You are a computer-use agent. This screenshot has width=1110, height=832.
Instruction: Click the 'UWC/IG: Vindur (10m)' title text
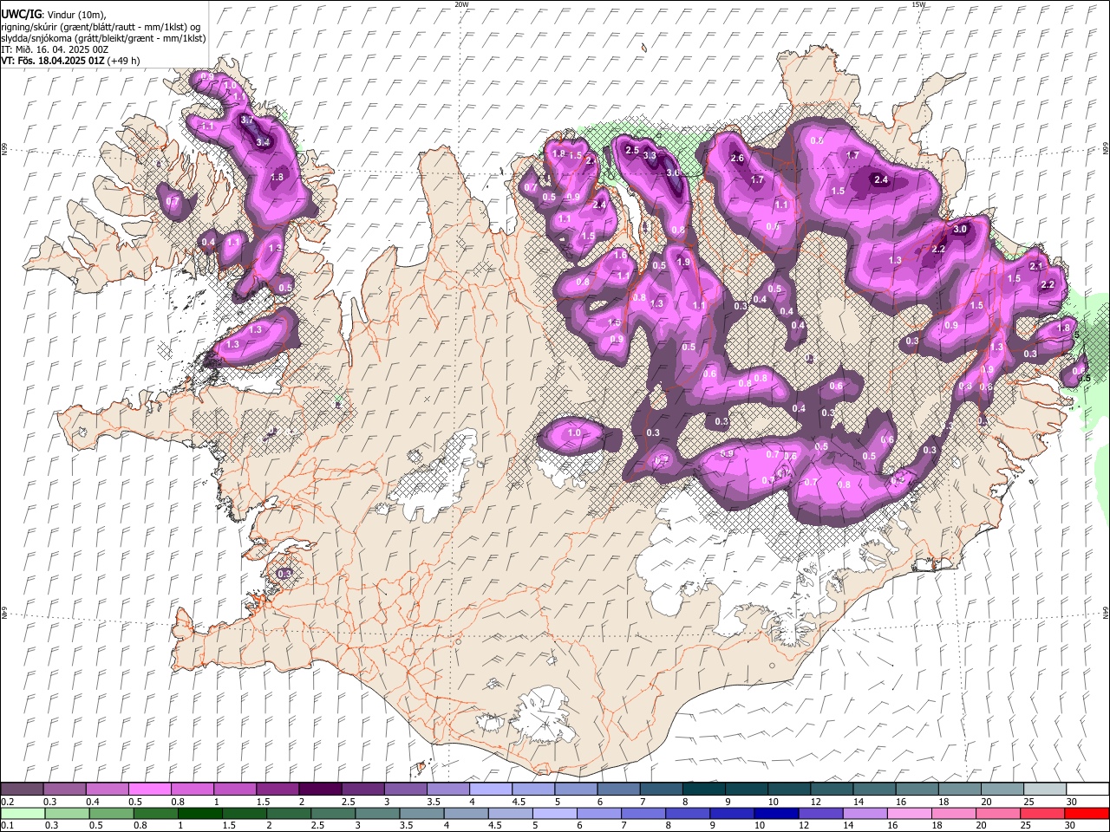click(x=53, y=14)
